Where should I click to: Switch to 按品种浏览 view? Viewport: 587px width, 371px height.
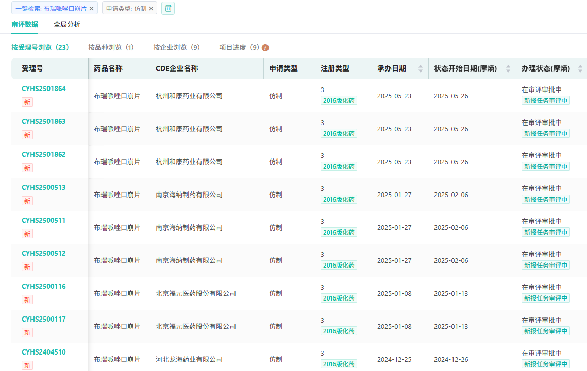pyautogui.click(x=111, y=47)
